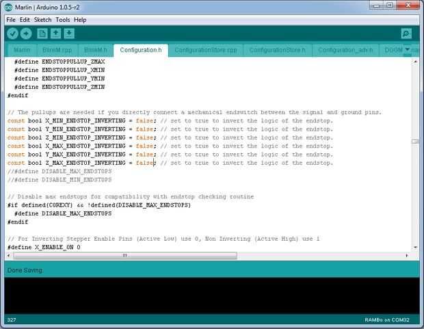424x329 pixels.
Task: Click the X_ENABLE_ON 0 define line
Action: tap(44, 247)
